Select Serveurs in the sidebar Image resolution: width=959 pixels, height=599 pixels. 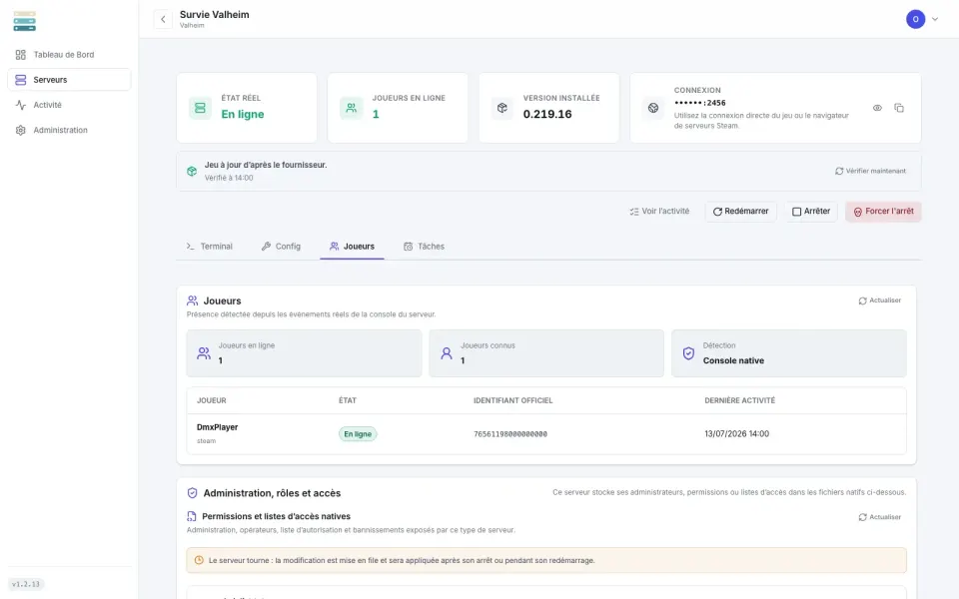point(69,80)
